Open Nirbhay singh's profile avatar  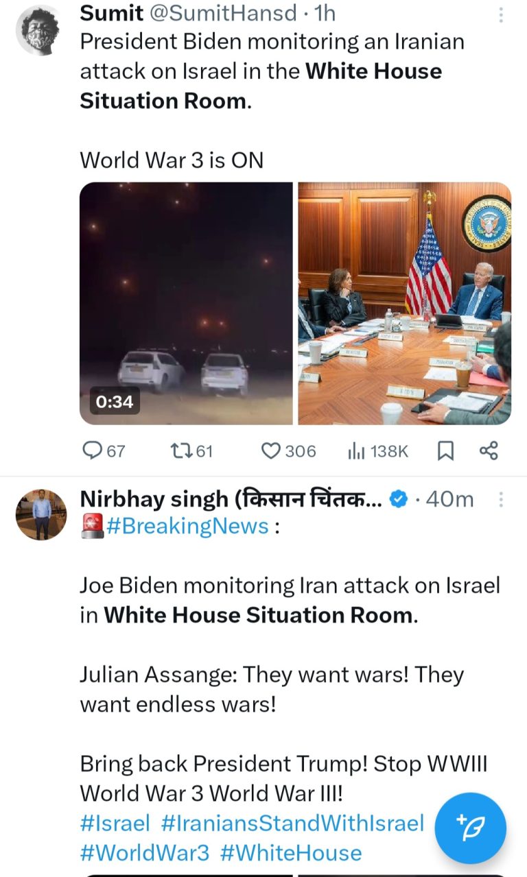pos(41,515)
